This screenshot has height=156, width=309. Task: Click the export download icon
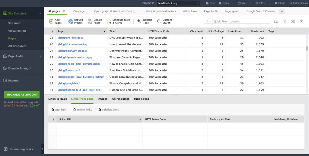pos(301,21)
